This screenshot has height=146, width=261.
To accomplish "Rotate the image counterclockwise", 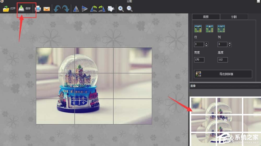I will point(93,9).
